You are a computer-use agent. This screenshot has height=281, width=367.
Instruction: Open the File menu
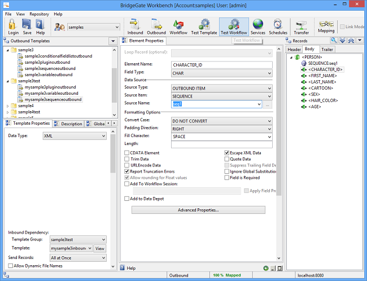pyautogui.click(x=8, y=14)
